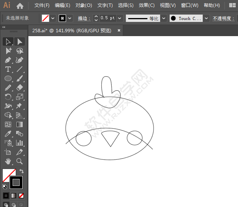Viewport: 238px width, 207px height.
Task: Set paint to None in toolbox
Action: (21, 195)
